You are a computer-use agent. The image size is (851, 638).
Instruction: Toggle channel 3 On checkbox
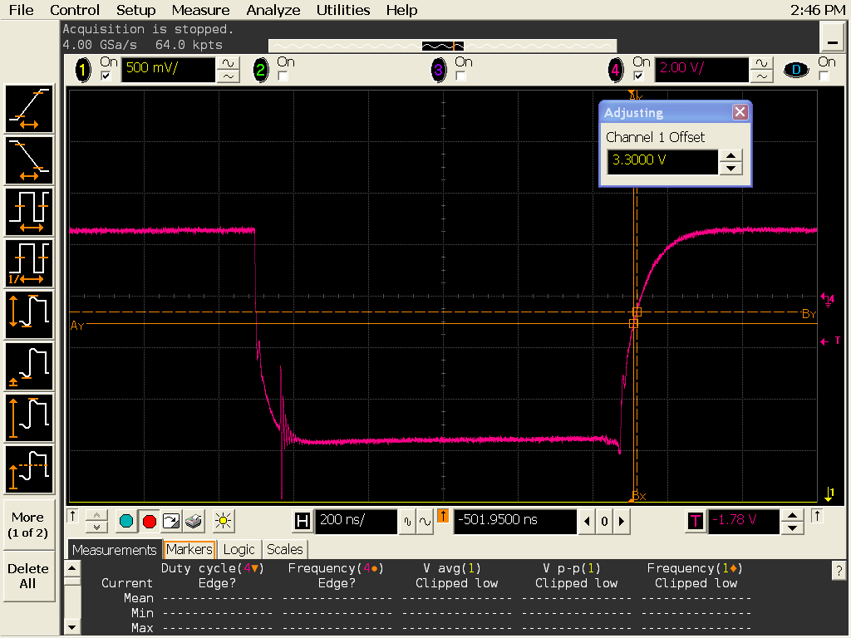(460, 76)
